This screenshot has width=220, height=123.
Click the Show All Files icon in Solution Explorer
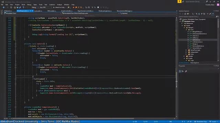pyautogui.click(x=204, y=14)
